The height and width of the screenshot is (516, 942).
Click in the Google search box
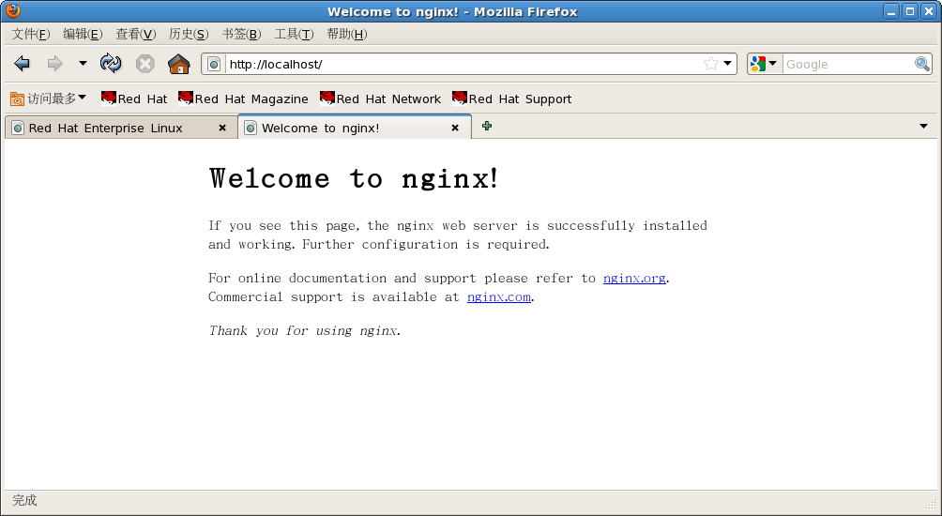coord(848,65)
